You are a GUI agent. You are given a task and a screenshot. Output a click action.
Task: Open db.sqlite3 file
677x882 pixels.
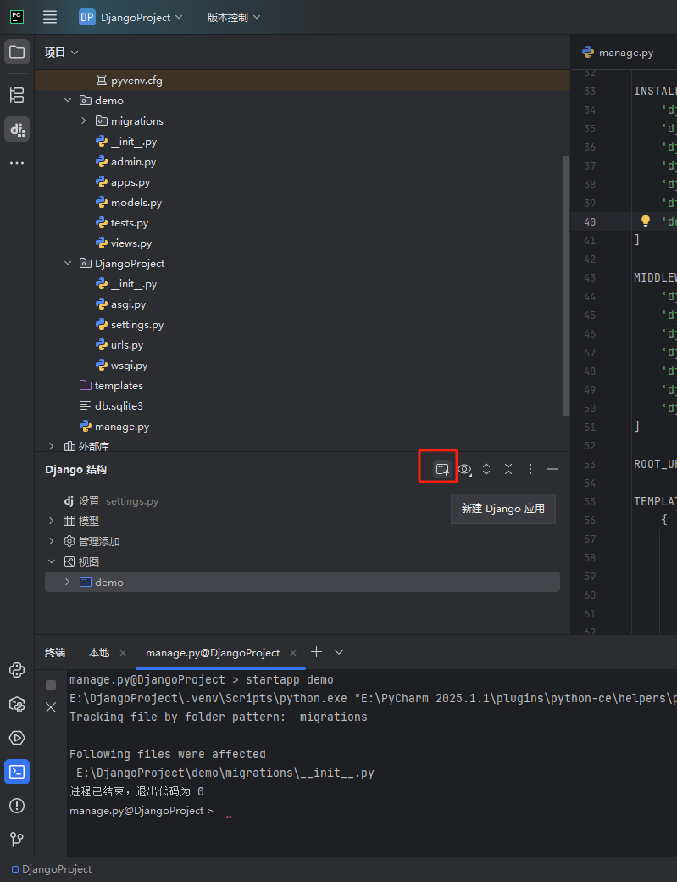click(x=119, y=405)
